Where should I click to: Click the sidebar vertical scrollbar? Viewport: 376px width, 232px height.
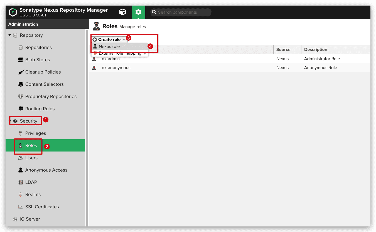pyautogui.click(x=87, y=125)
